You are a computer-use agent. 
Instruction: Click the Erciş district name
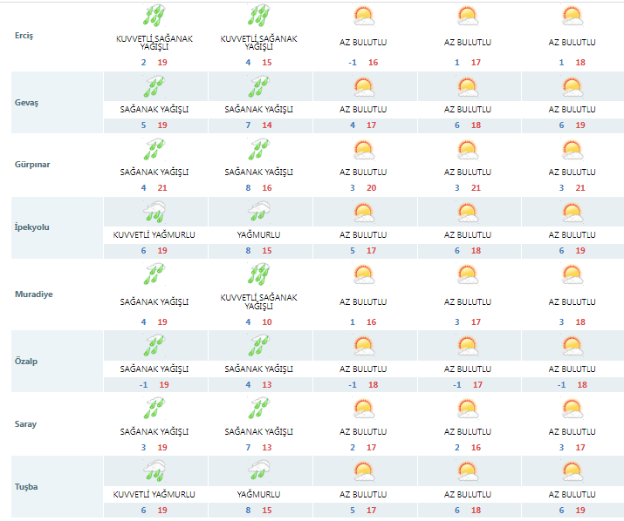click(26, 36)
